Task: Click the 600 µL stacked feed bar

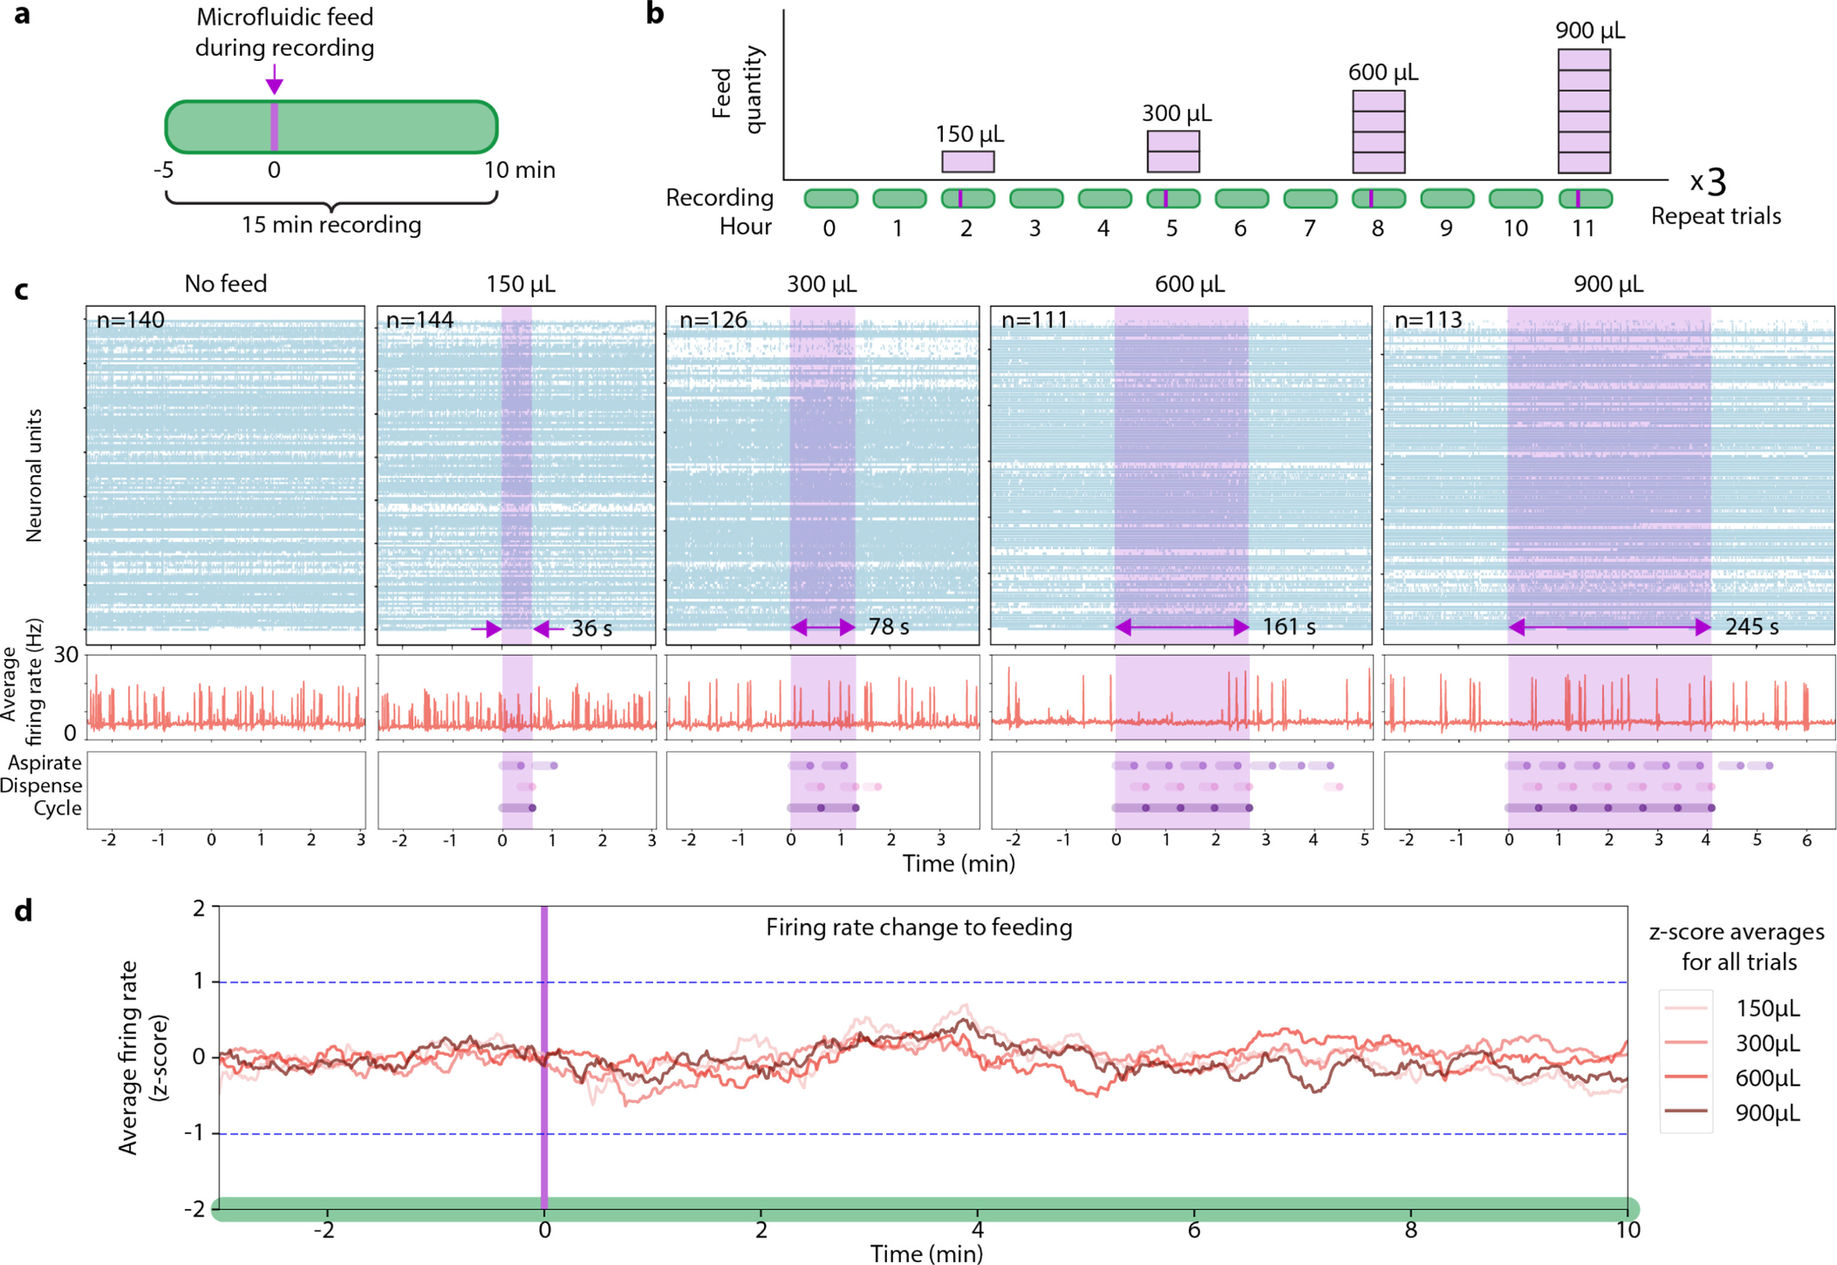Action: (1378, 131)
